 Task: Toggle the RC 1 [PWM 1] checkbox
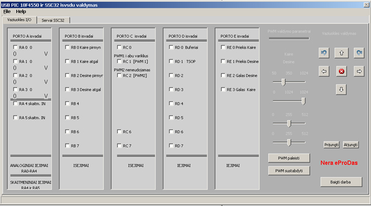click(x=119, y=61)
